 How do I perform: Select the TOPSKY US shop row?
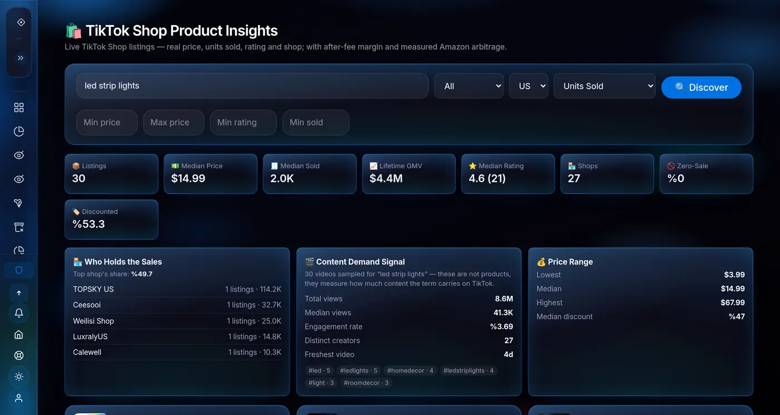(177, 289)
